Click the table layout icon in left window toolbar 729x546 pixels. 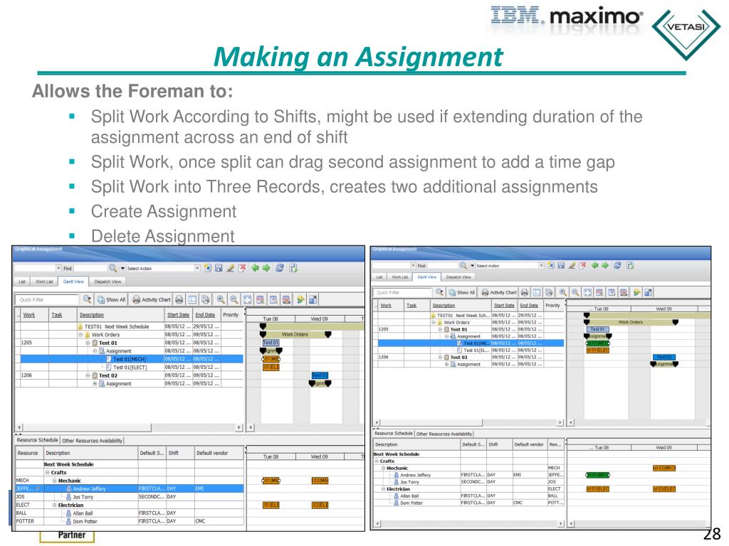point(192,299)
